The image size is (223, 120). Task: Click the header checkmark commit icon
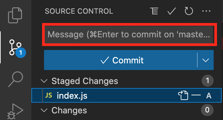[172, 11]
